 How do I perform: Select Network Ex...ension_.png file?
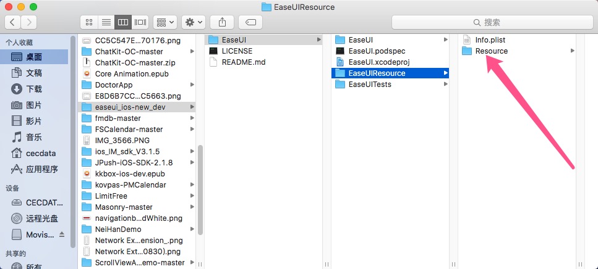point(137,241)
